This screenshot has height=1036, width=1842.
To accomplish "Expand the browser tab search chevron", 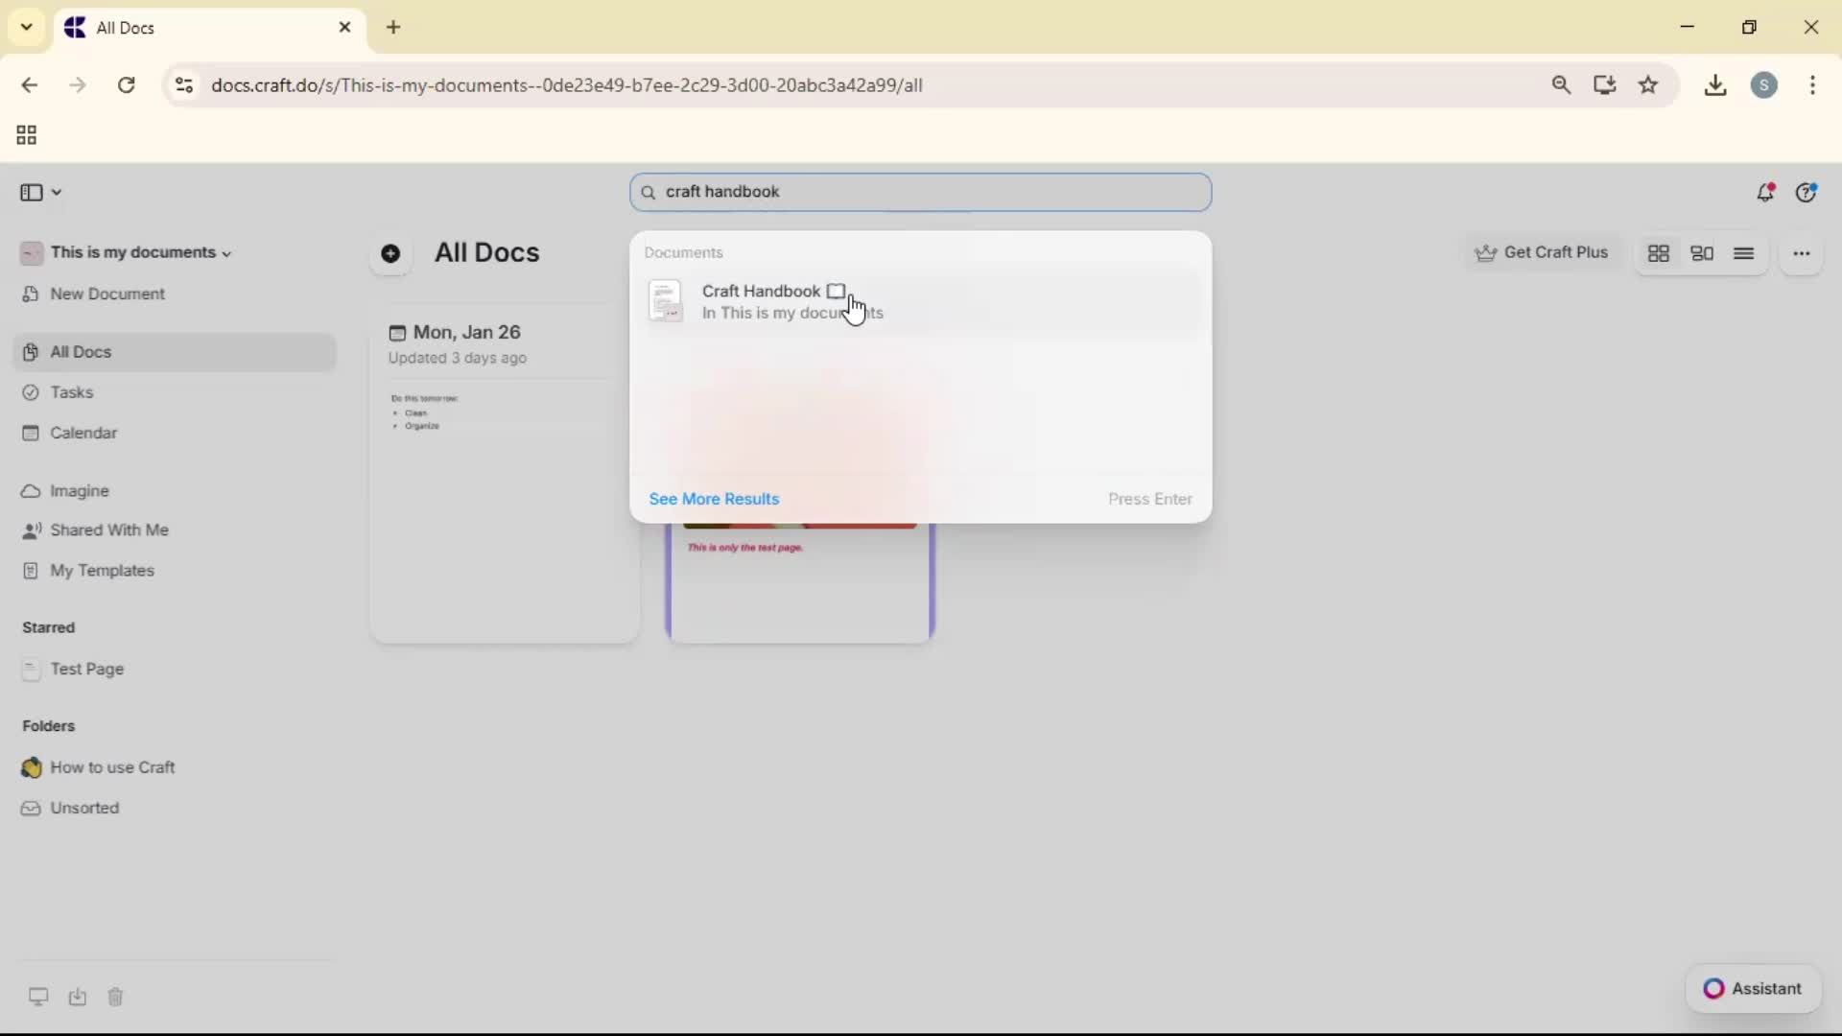I will coord(26,27).
